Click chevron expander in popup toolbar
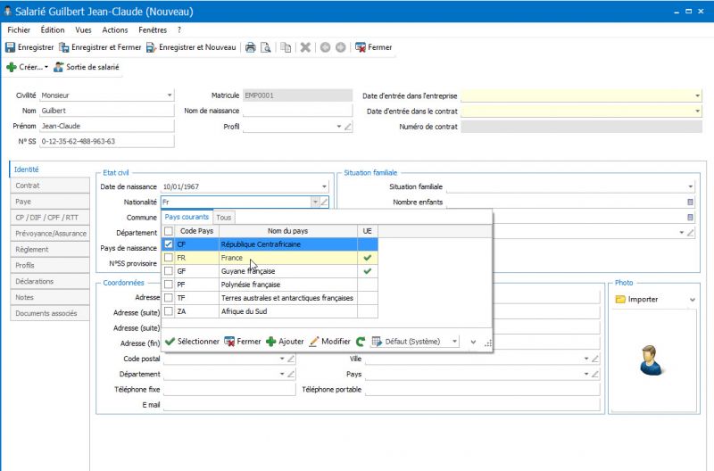The image size is (714, 471). (x=473, y=342)
